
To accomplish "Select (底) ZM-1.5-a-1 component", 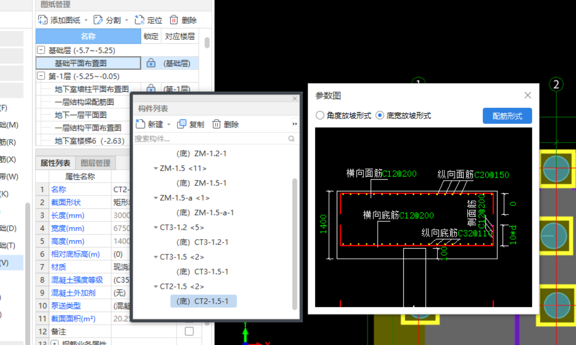I will tap(205, 212).
